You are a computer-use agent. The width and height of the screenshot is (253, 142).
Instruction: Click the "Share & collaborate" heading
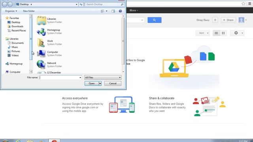pyautogui.click(x=162, y=98)
